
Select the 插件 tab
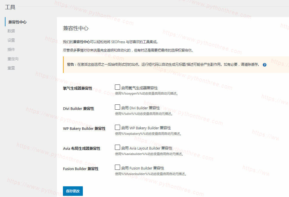pyautogui.click(x=11, y=49)
